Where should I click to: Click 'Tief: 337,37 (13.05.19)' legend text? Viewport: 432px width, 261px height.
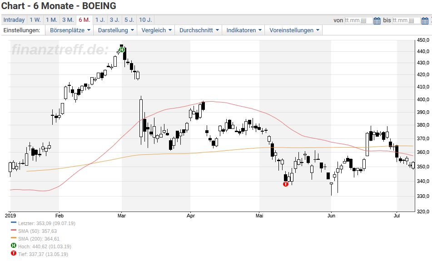click(x=43, y=254)
